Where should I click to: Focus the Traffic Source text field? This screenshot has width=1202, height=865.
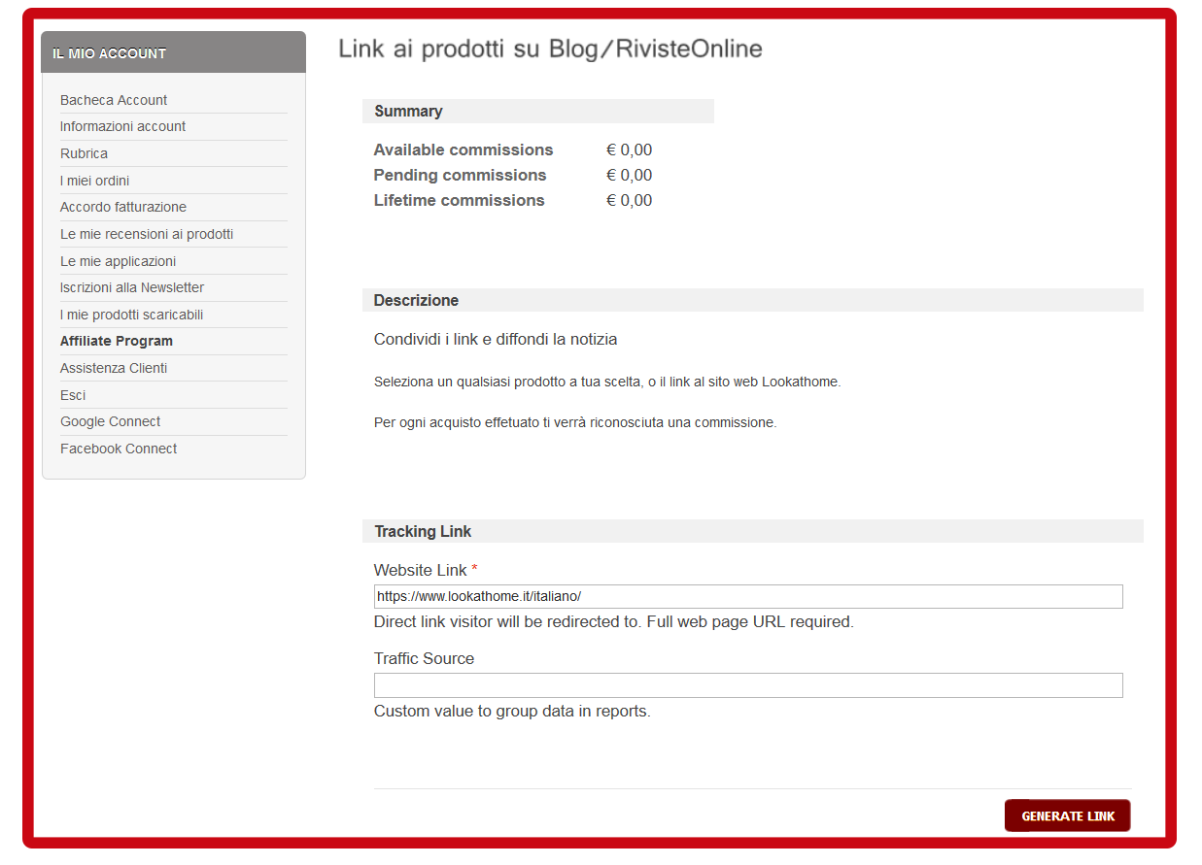pos(747,685)
